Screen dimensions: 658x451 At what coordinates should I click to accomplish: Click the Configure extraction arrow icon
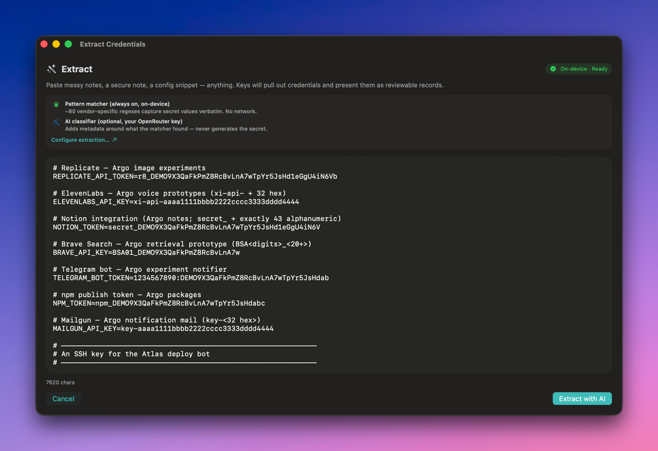[114, 140]
